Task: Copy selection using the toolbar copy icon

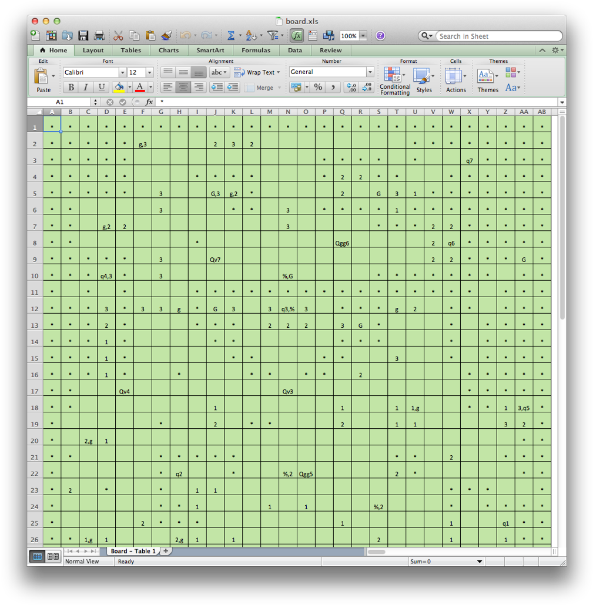Action: (x=134, y=35)
